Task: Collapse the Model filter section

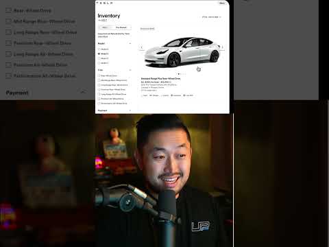Action: click(x=130, y=43)
